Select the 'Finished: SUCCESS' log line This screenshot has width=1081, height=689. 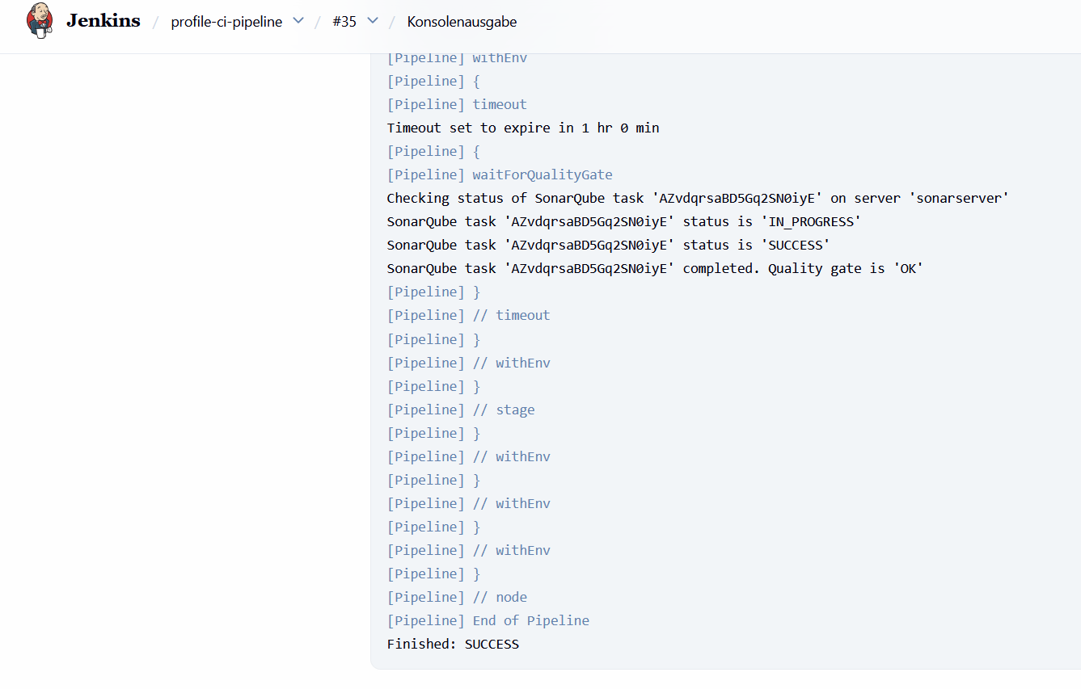pyautogui.click(x=452, y=644)
